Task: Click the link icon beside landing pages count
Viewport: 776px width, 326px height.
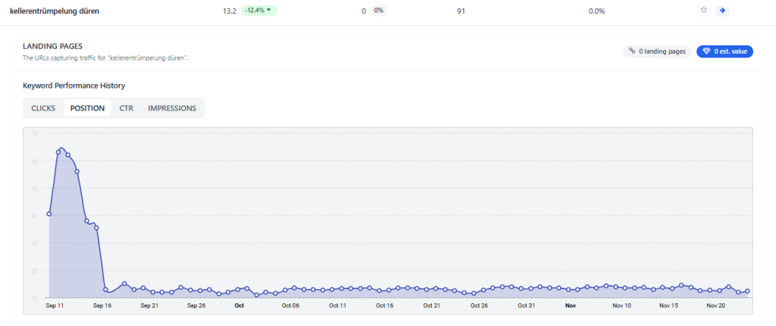Action: click(632, 51)
